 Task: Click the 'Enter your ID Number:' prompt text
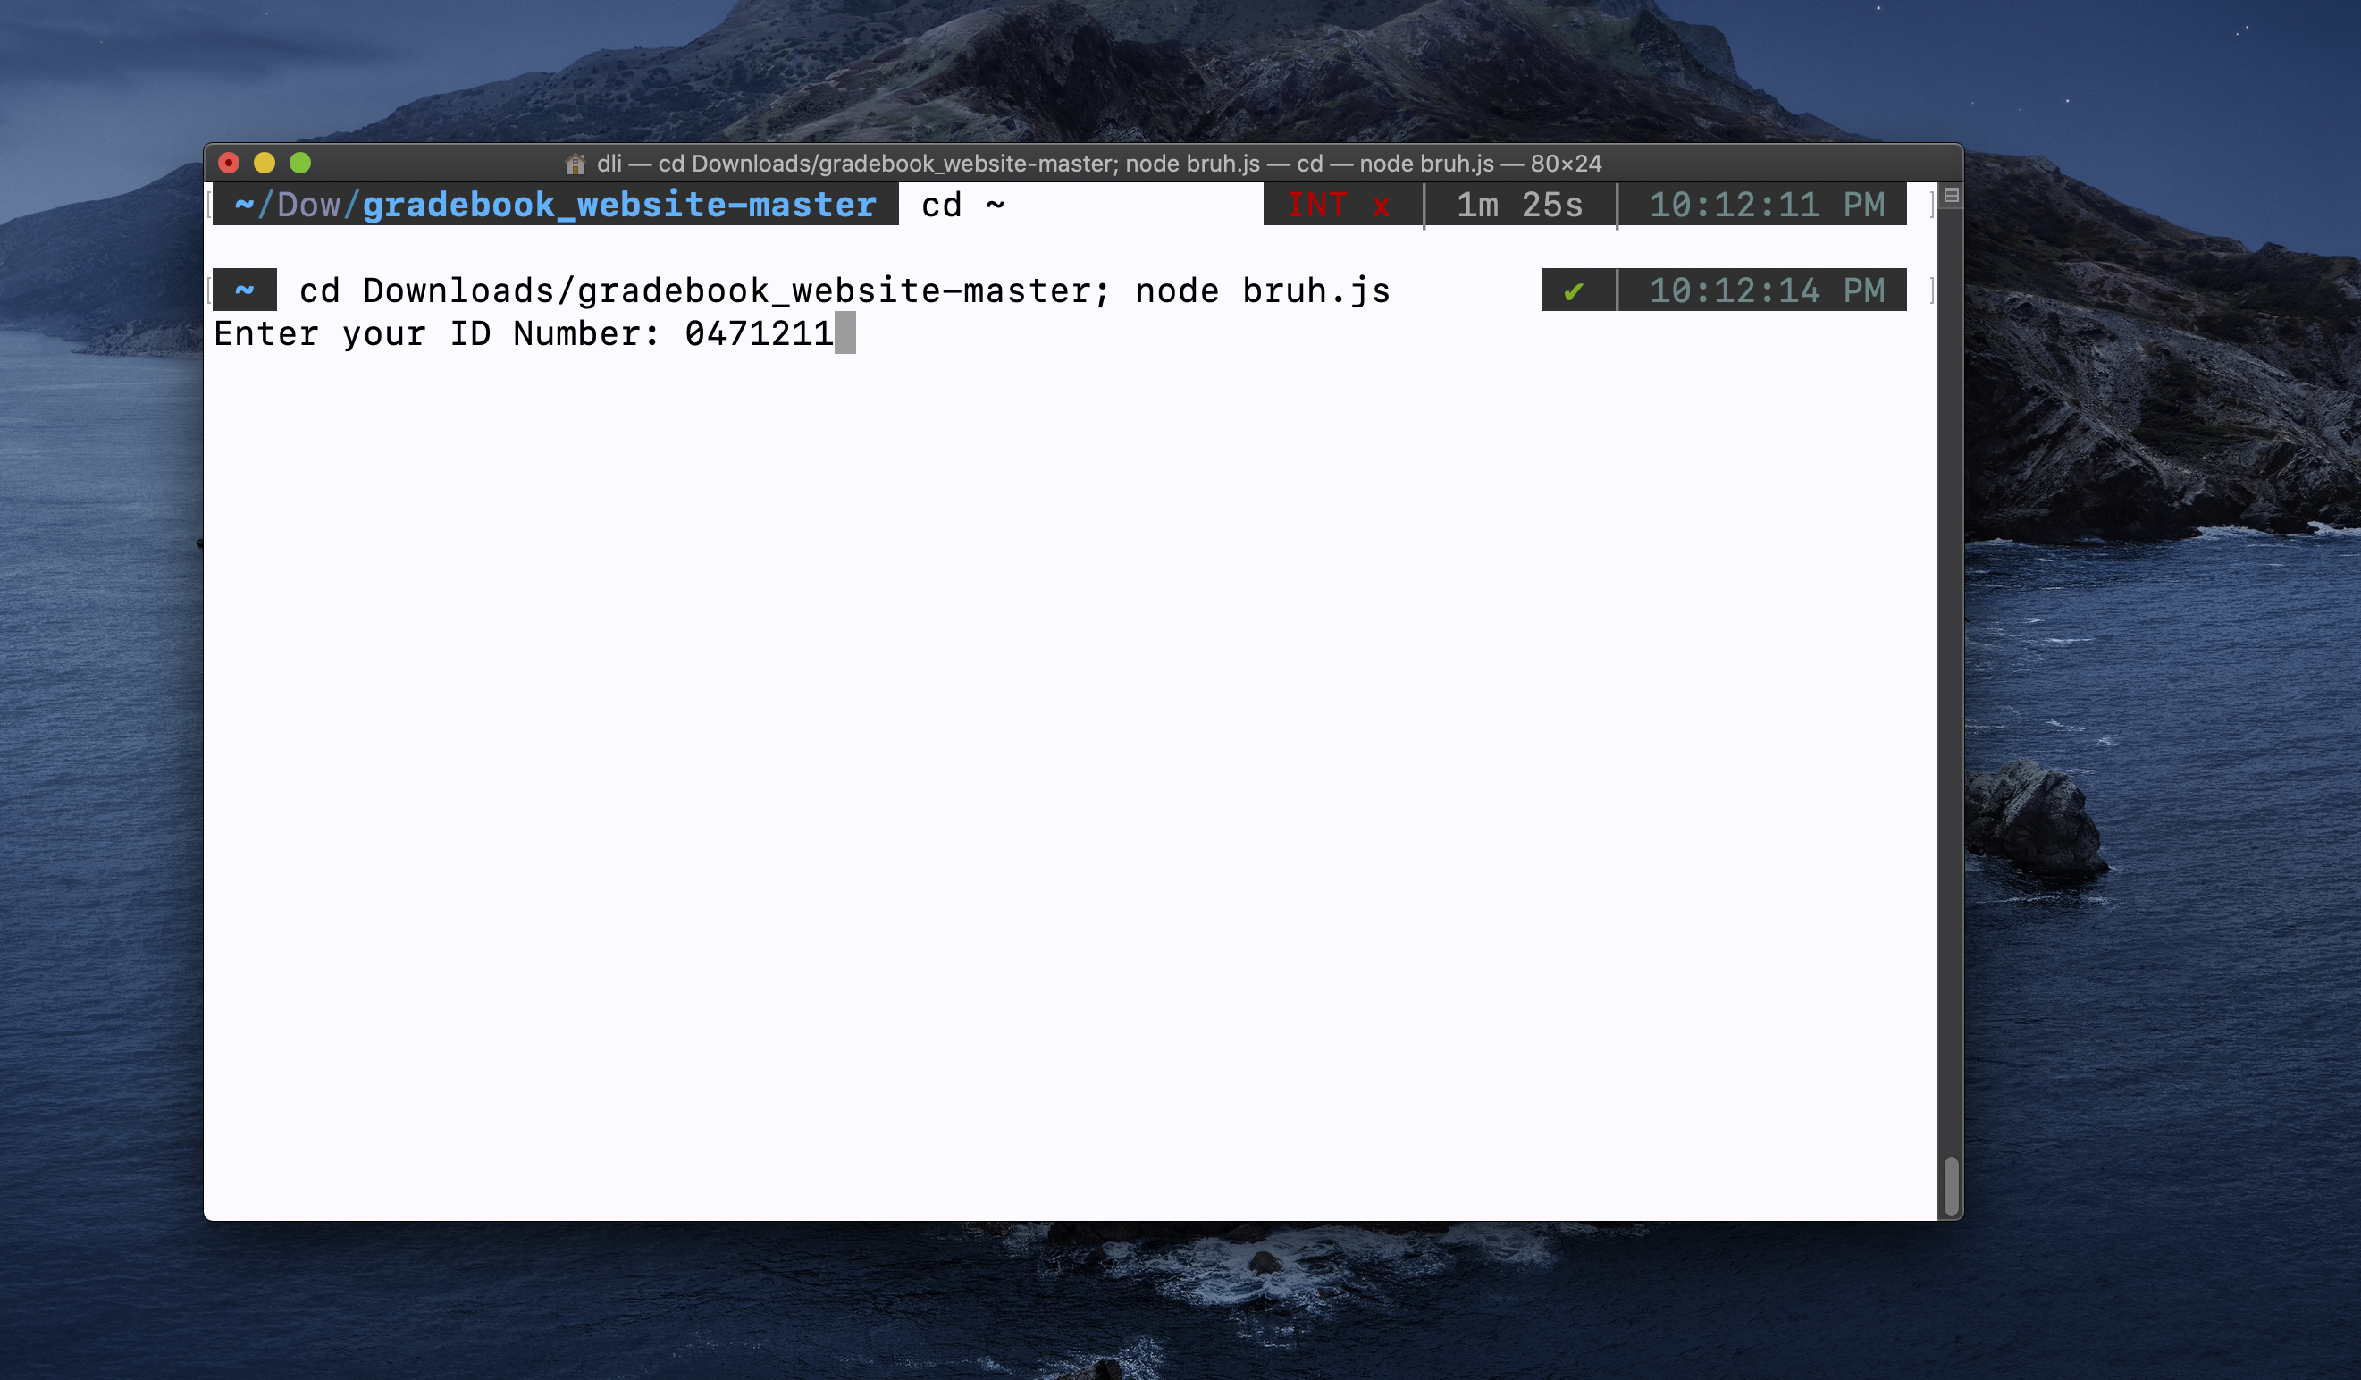[437, 334]
